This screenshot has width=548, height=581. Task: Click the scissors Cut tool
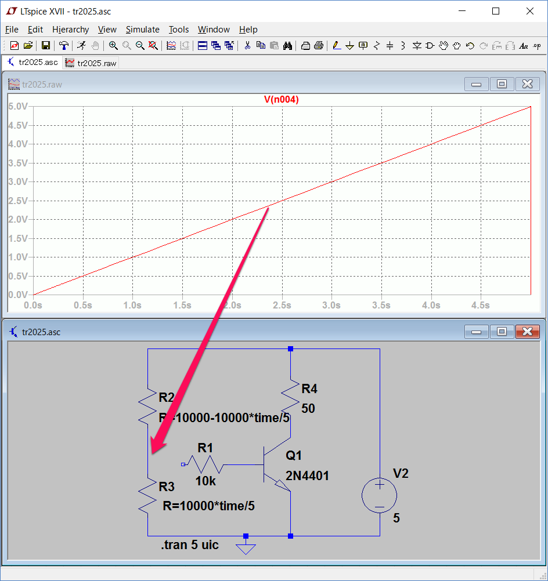[247, 45]
